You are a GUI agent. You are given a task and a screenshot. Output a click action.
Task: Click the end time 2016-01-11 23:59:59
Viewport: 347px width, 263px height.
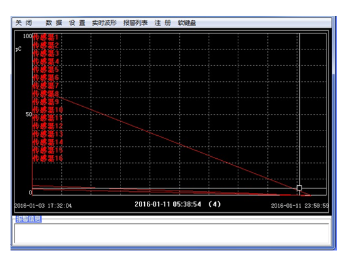300,206
